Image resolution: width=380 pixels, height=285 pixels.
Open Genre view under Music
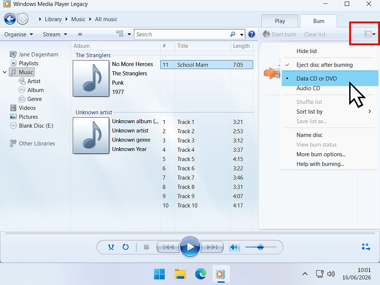pyautogui.click(x=30, y=99)
